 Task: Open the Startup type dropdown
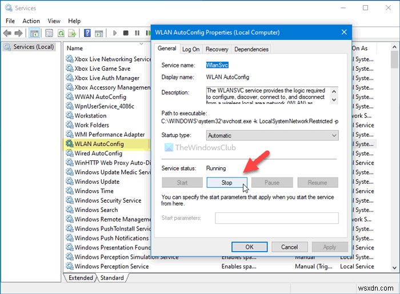[x=272, y=135]
